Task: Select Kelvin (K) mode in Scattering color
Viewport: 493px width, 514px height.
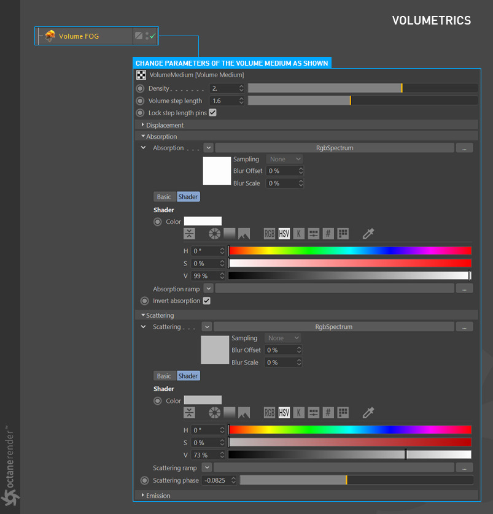Action: (x=298, y=413)
